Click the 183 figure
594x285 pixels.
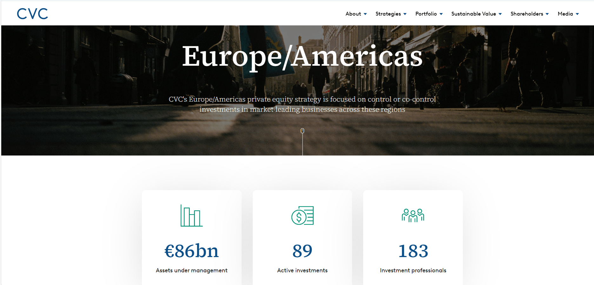click(x=413, y=251)
